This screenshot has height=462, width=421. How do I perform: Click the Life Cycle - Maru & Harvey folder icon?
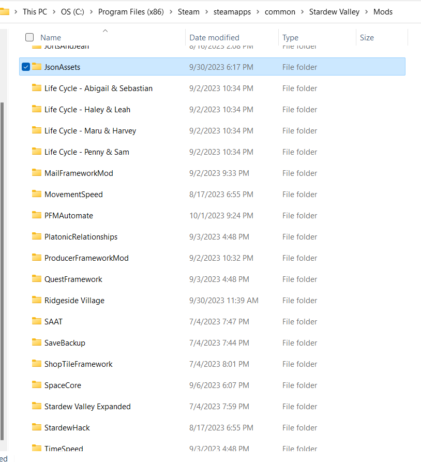click(x=37, y=130)
